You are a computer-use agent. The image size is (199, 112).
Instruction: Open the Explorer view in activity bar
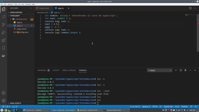3,9
